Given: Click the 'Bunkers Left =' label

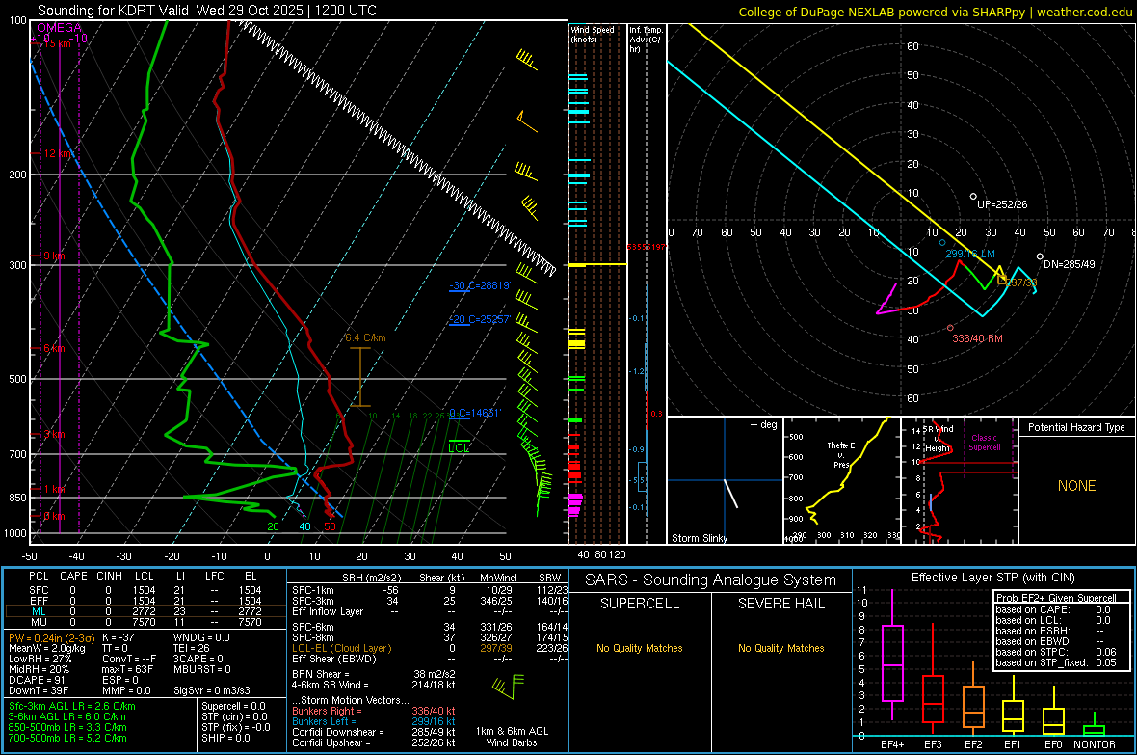Looking at the screenshot, I should tap(324, 721).
